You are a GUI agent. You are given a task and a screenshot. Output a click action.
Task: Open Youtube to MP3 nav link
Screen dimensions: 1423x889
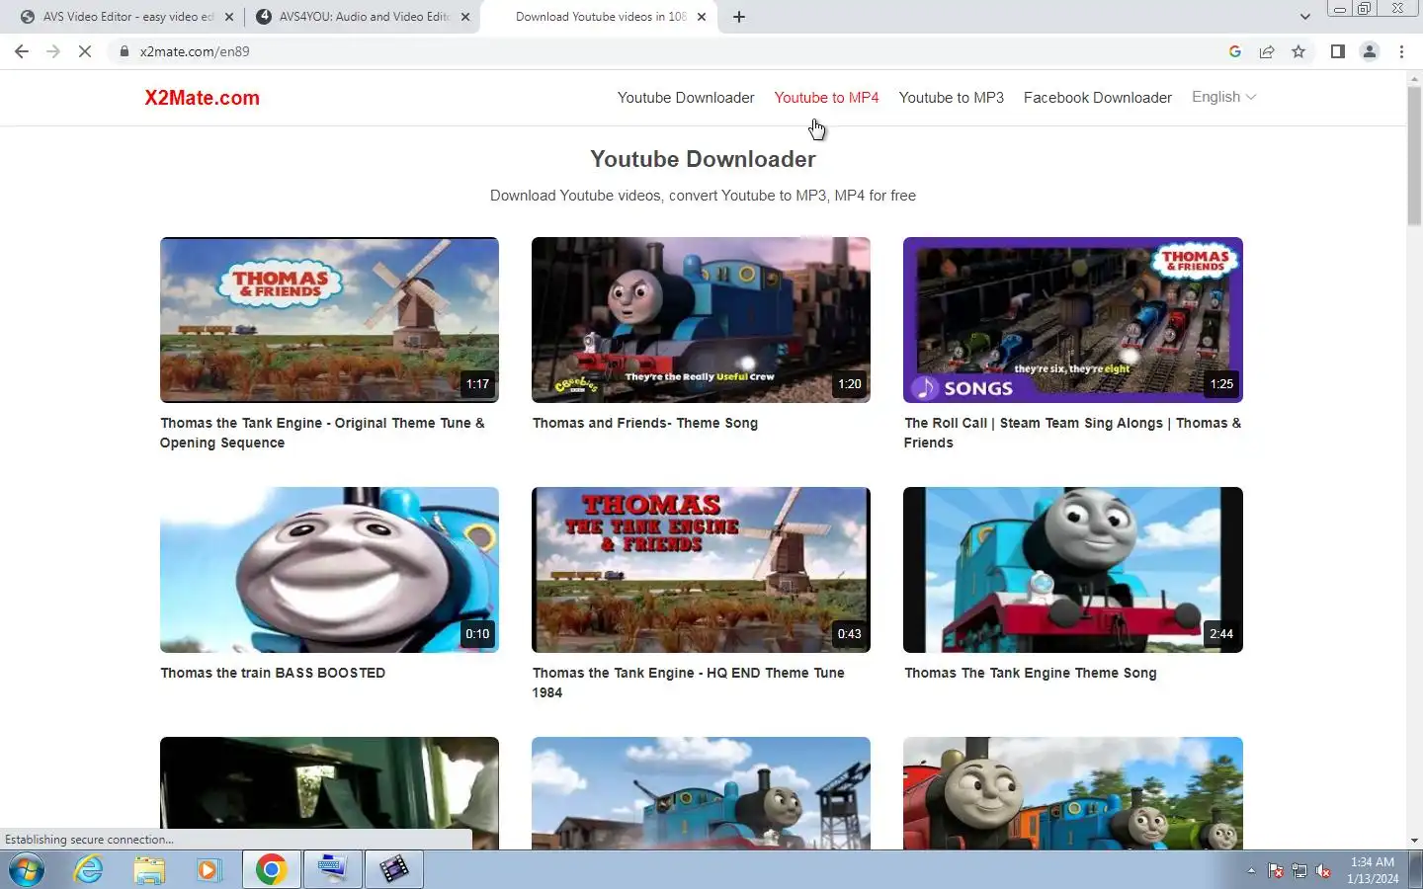(x=952, y=98)
